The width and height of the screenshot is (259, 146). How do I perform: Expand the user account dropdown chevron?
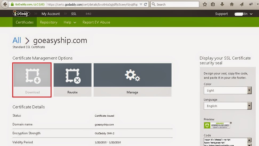click(251, 14)
